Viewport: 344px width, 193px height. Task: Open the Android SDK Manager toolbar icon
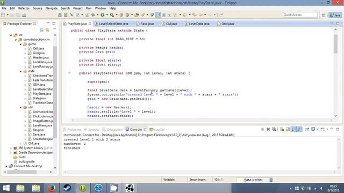pyautogui.click(x=60, y=15)
